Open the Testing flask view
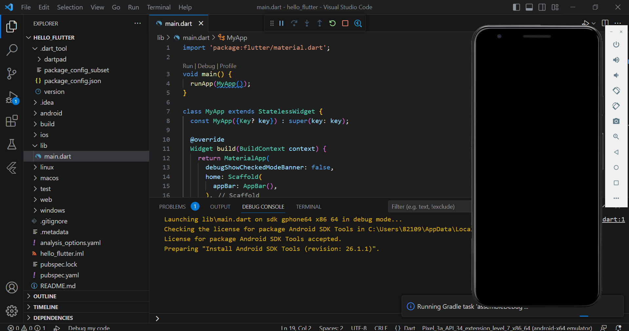 tap(12, 144)
